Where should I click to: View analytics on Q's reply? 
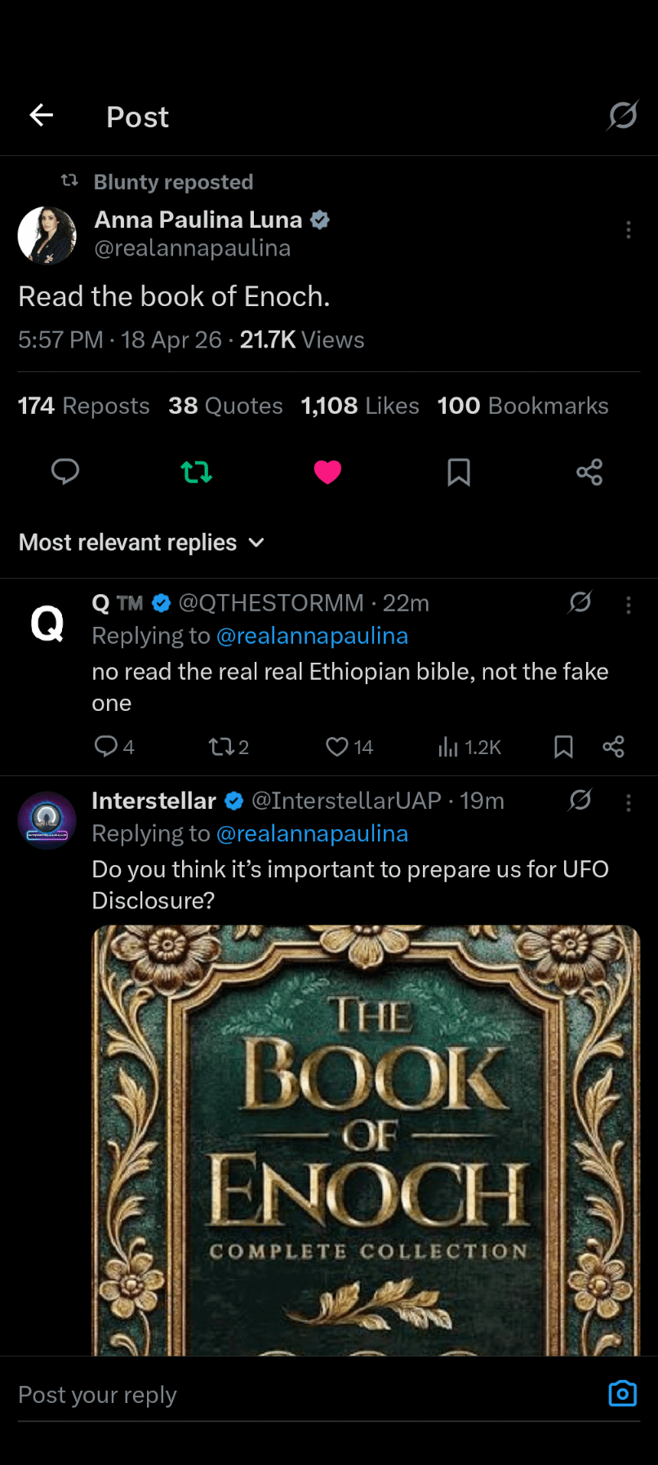(x=469, y=747)
